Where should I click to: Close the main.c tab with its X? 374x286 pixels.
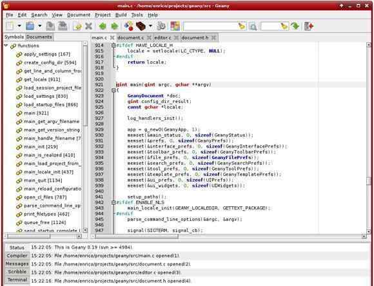tap(112, 38)
